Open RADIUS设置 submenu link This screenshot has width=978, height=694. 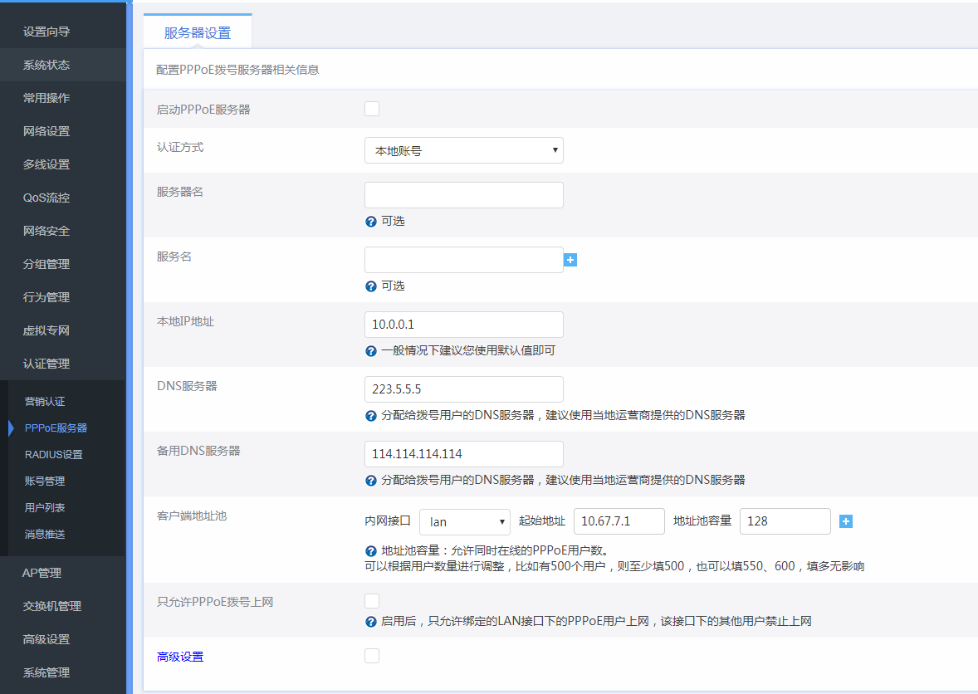[53, 454]
